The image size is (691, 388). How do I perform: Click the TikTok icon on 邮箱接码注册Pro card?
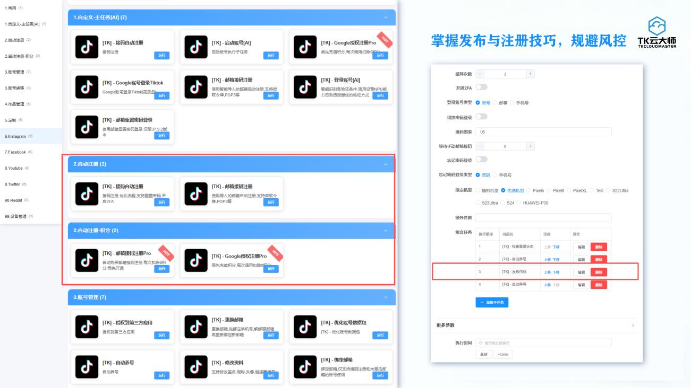pos(88,260)
